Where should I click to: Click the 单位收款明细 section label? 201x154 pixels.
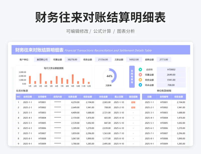click(x=164, y=91)
